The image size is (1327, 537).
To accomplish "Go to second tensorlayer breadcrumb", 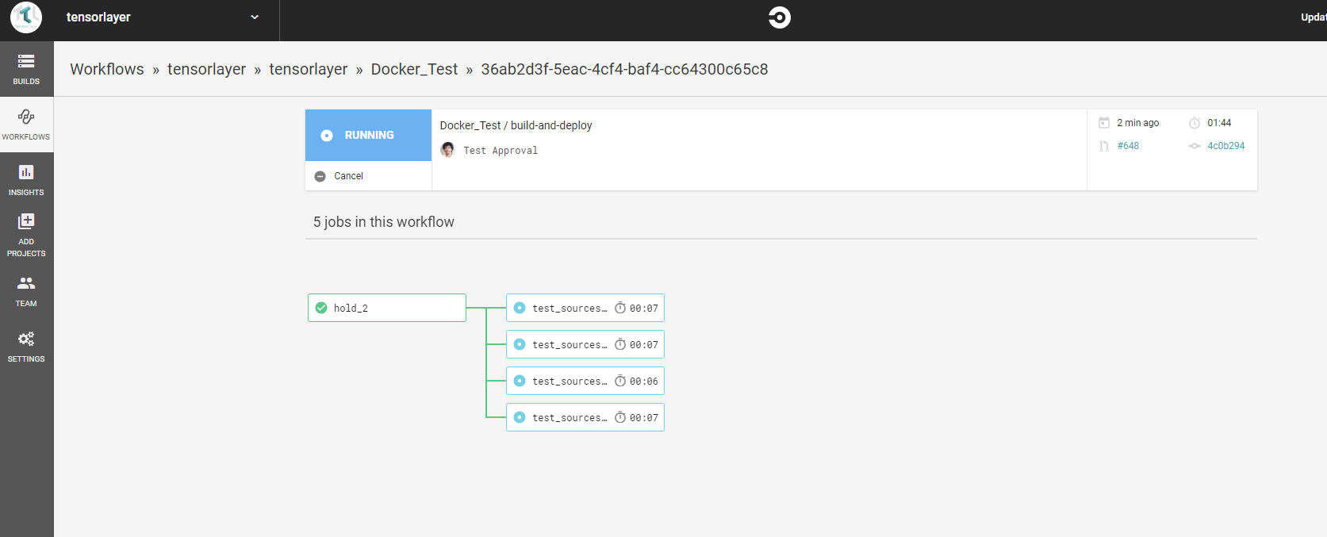I will (309, 69).
